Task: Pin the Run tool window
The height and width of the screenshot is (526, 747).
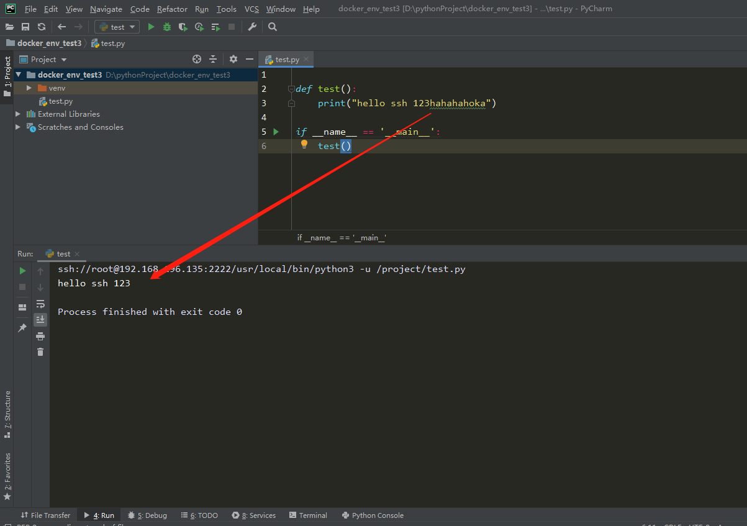Action: (22, 327)
